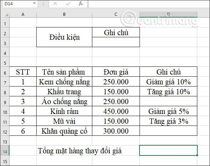The height and width of the screenshot is (166, 210).
Task: Select column C header
Action: 116,14
